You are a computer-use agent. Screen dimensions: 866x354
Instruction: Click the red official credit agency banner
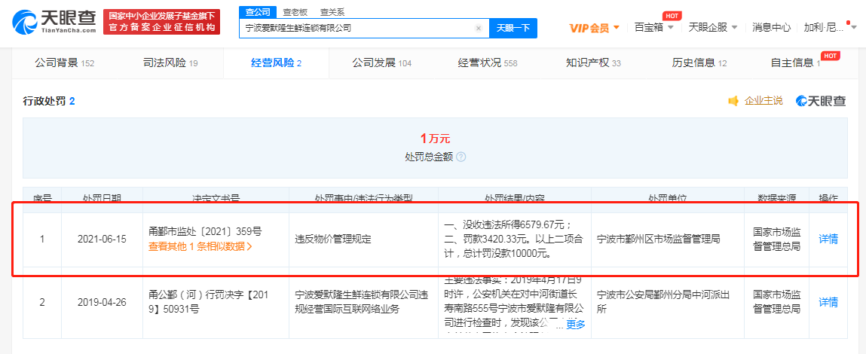click(161, 22)
